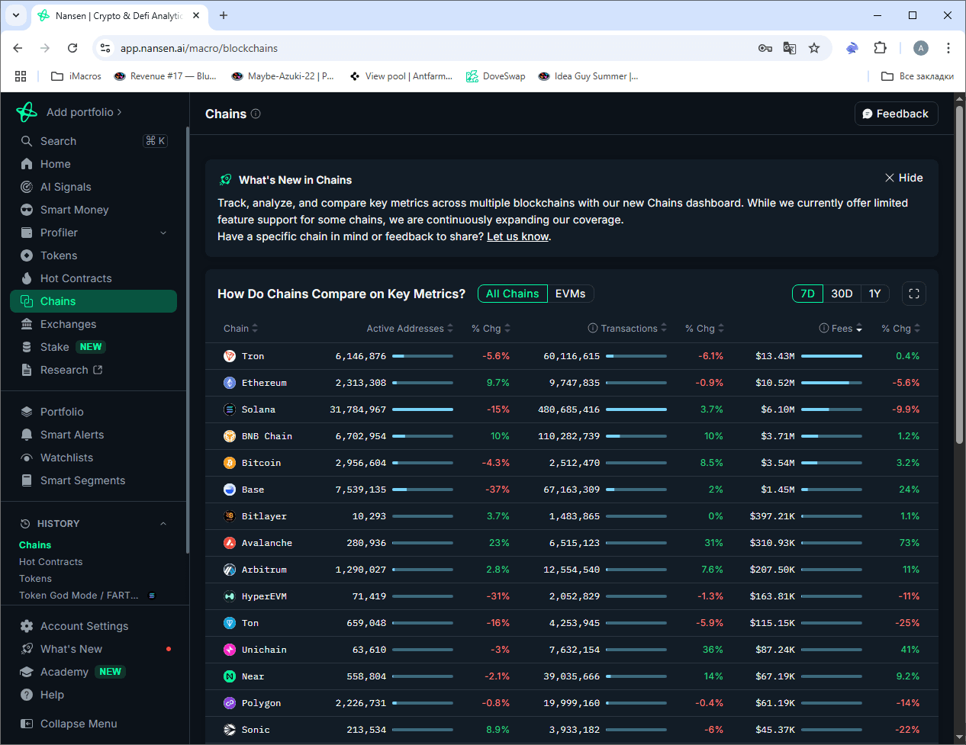Open Chains in sidebar menu
The image size is (966, 745).
[93, 301]
